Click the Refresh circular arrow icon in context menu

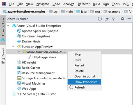point(71,87)
